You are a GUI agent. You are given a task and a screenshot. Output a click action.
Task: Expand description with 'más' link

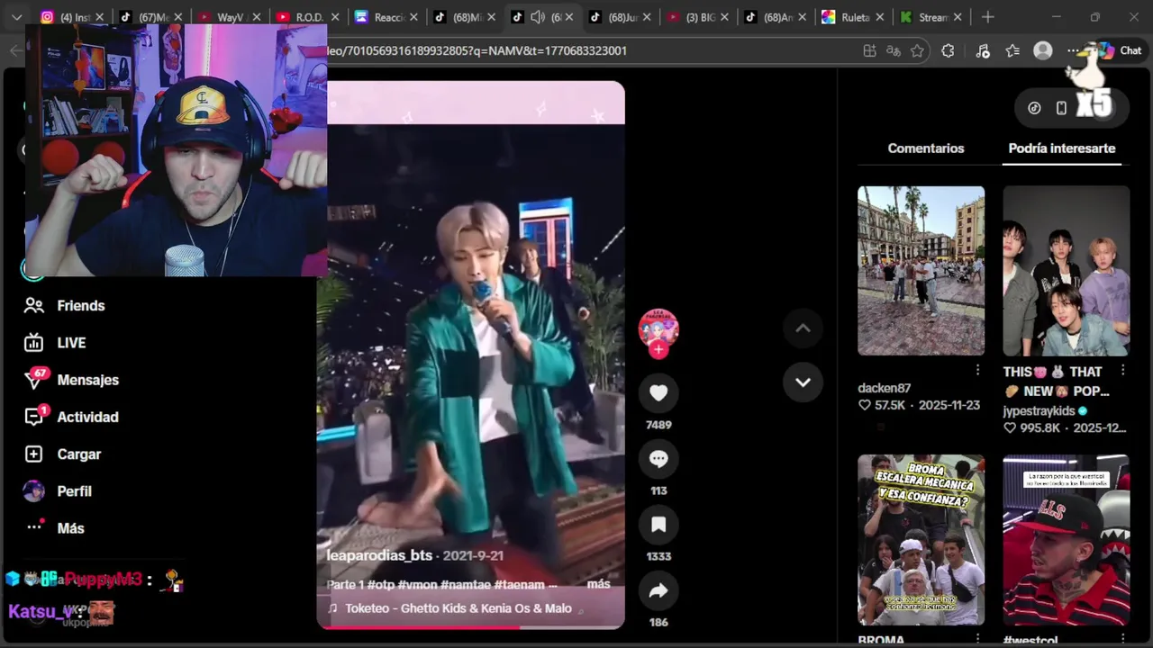598,584
